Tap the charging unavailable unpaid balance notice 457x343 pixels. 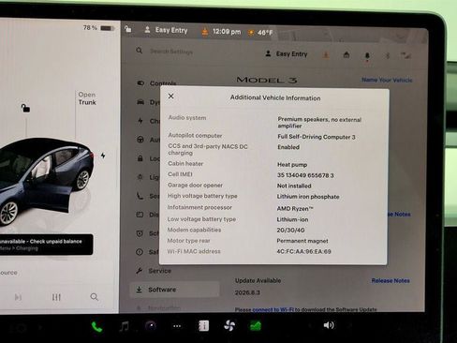46,245
